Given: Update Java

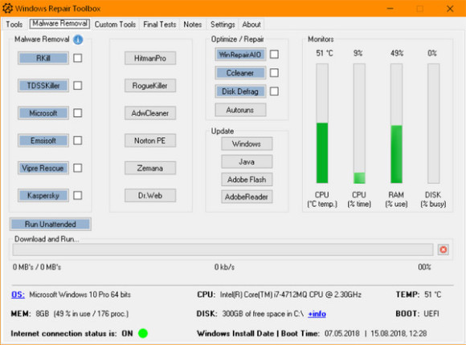Looking at the screenshot, I should pyautogui.click(x=247, y=161).
